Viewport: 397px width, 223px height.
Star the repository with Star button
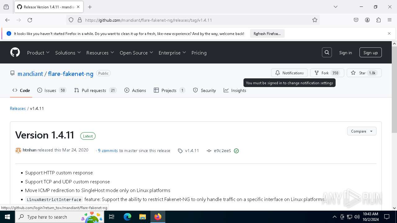click(x=364, y=73)
